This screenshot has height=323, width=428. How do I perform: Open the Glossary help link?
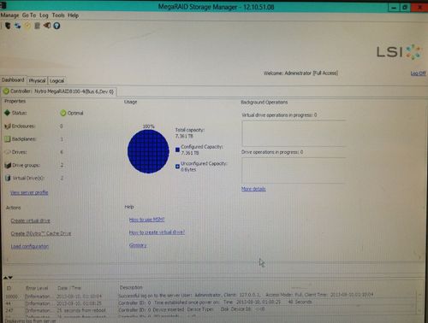click(138, 245)
